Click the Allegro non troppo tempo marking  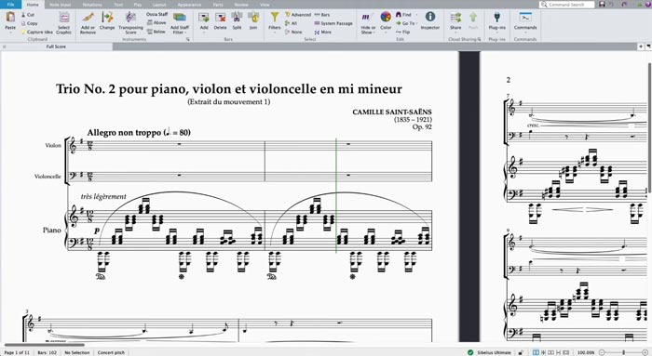tap(139, 132)
